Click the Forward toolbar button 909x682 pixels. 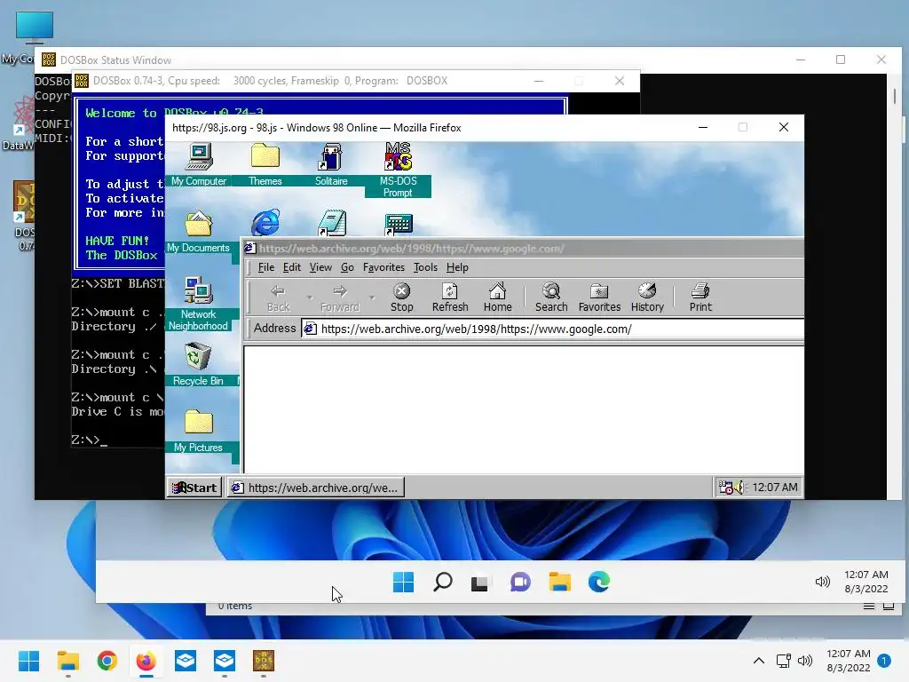340,298
